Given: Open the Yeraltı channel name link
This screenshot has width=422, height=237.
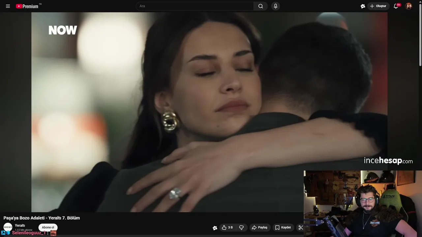Looking at the screenshot, I should pos(20,225).
